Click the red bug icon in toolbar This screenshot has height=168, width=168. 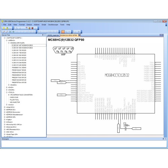[33, 28]
